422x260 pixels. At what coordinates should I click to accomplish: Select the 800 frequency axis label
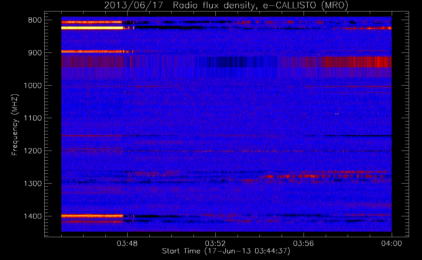click(x=35, y=20)
